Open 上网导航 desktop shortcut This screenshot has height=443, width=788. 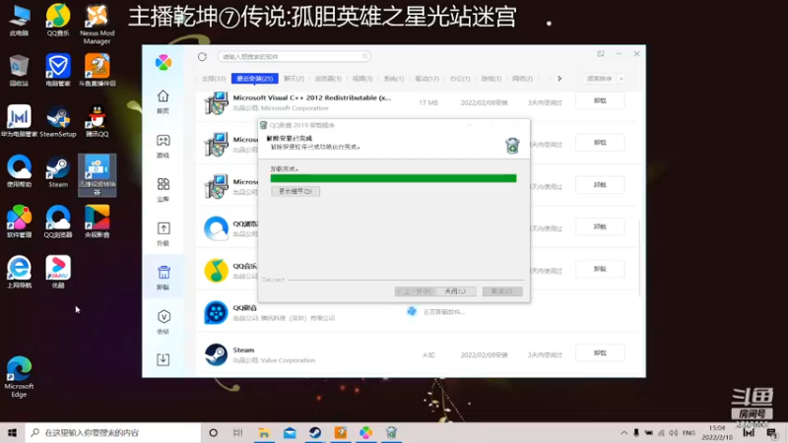tap(19, 273)
